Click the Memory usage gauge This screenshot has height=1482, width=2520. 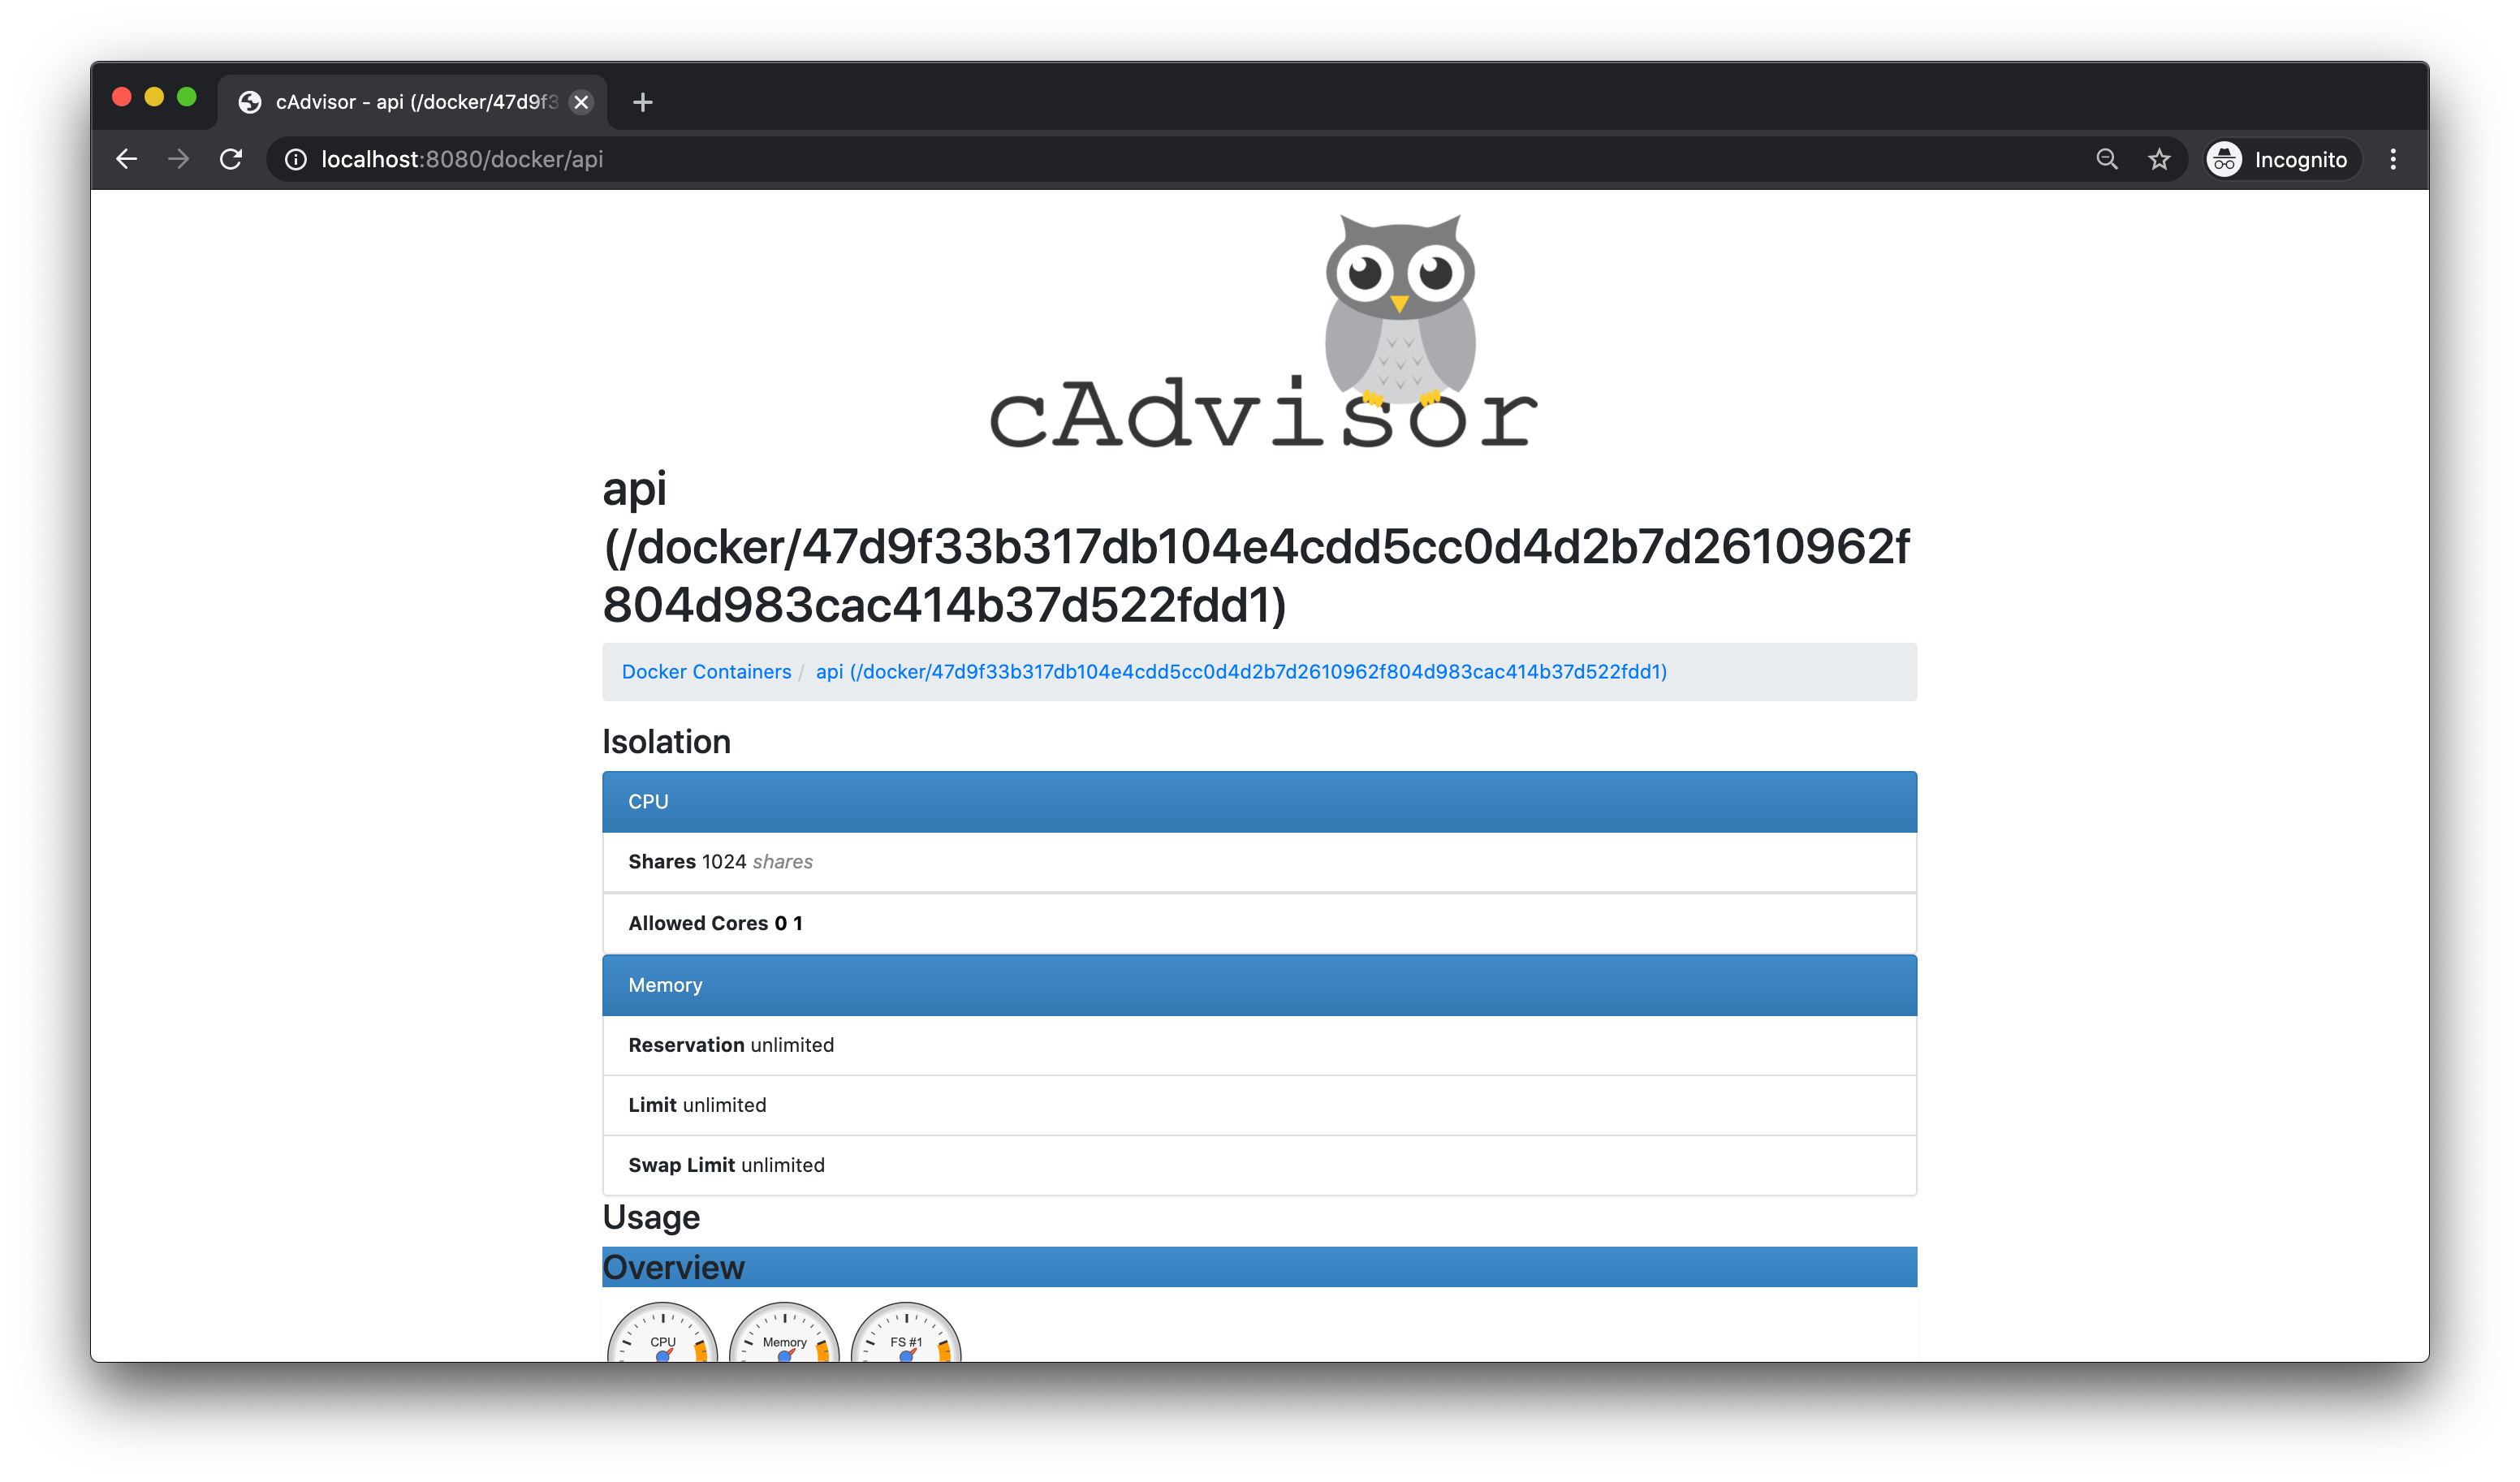tap(784, 1333)
